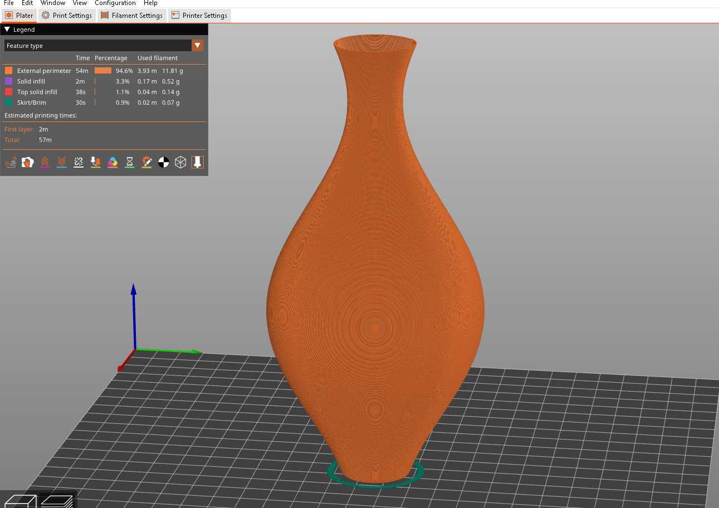Toggle Custom G-codes visibility icon
This screenshot has width=719, height=508.
146,162
